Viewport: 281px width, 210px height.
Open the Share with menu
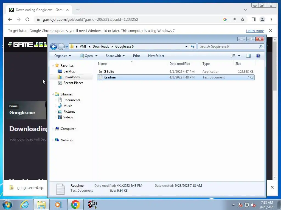pos(115,56)
